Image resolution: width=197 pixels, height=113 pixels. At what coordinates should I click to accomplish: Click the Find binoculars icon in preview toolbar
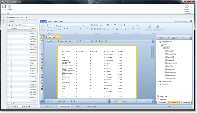(92, 41)
